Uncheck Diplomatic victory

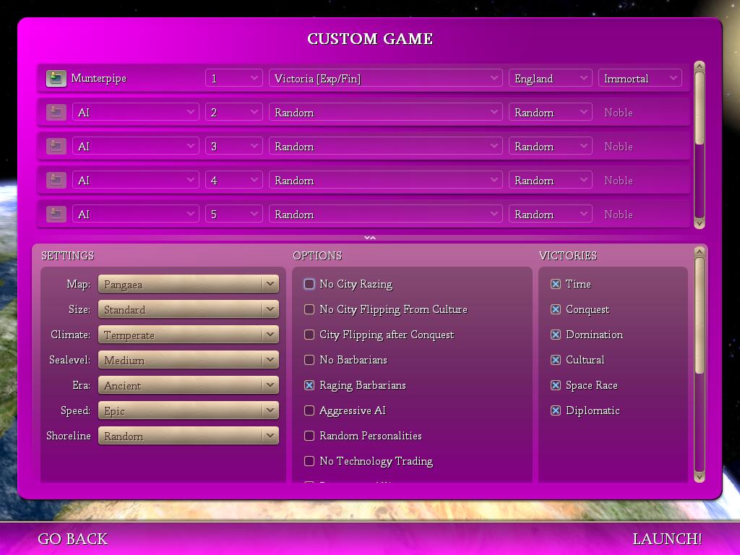pyautogui.click(x=556, y=410)
